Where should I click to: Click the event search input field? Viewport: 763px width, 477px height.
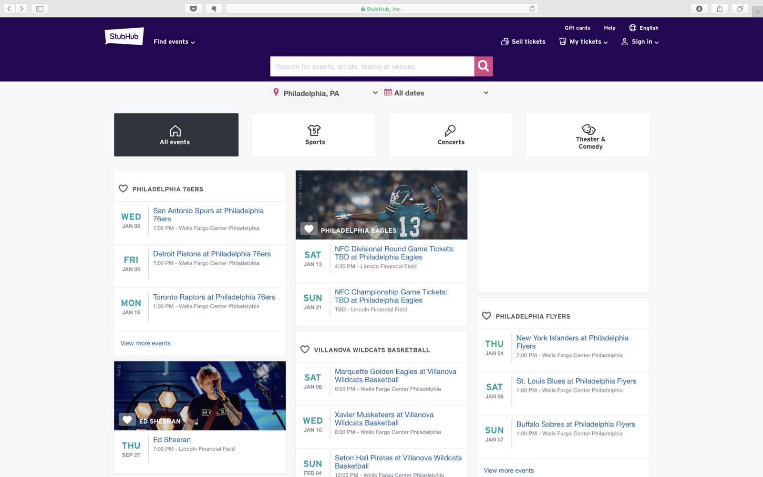[x=372, y=66]
